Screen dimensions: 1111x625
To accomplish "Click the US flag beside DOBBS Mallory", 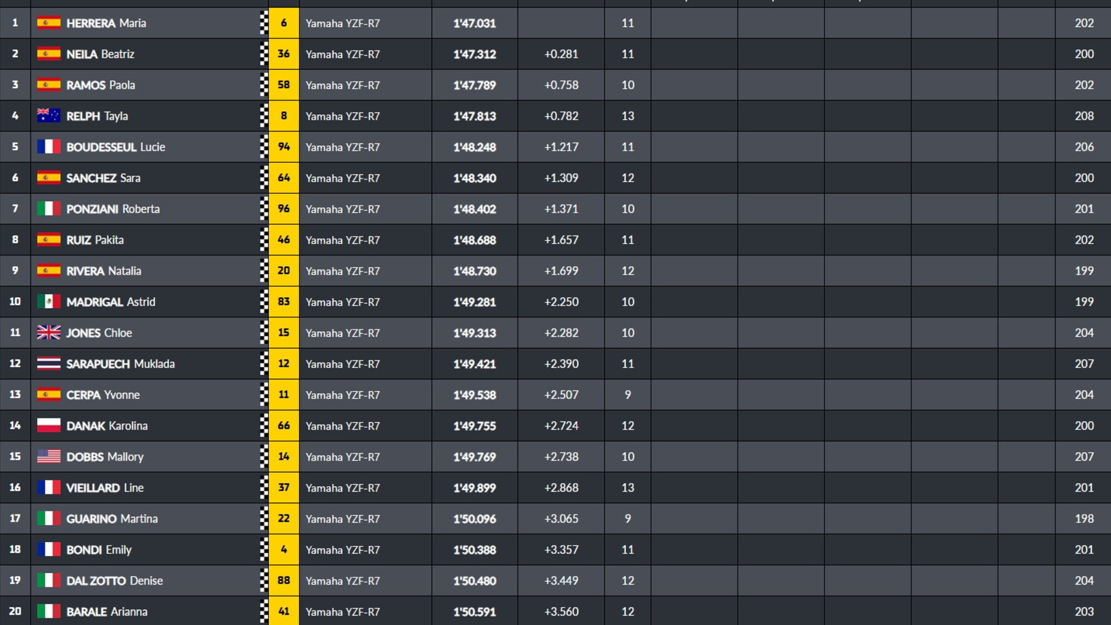I will click(x=49, y=457).
